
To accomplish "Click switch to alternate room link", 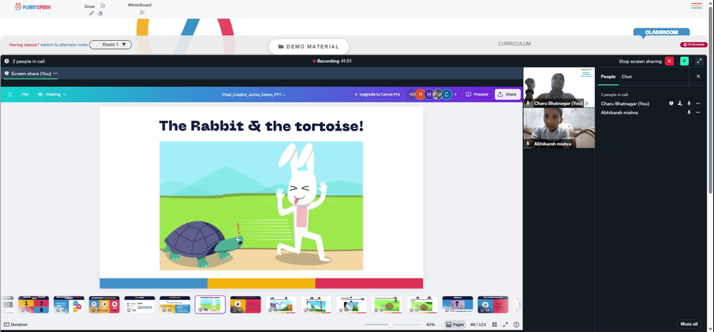I will (x=64, y=45).
